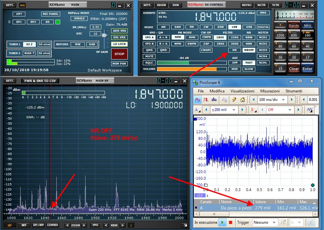324x230 pixels.
Task: Click the DEC 16 decimation field
Action: coord(95,34)
